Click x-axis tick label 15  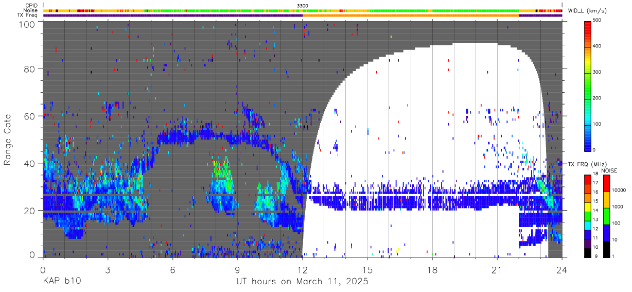click(367, 270)
